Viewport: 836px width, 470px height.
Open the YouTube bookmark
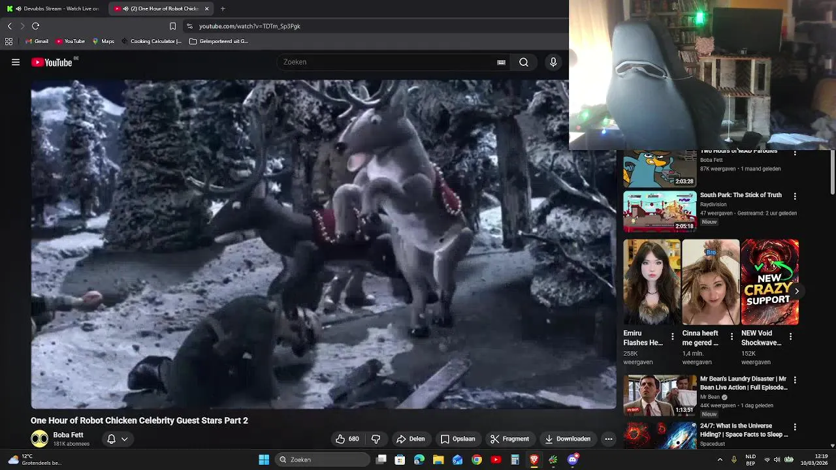pos(70,41)
